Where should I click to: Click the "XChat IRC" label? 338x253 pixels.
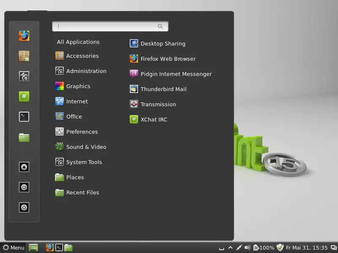154,120
